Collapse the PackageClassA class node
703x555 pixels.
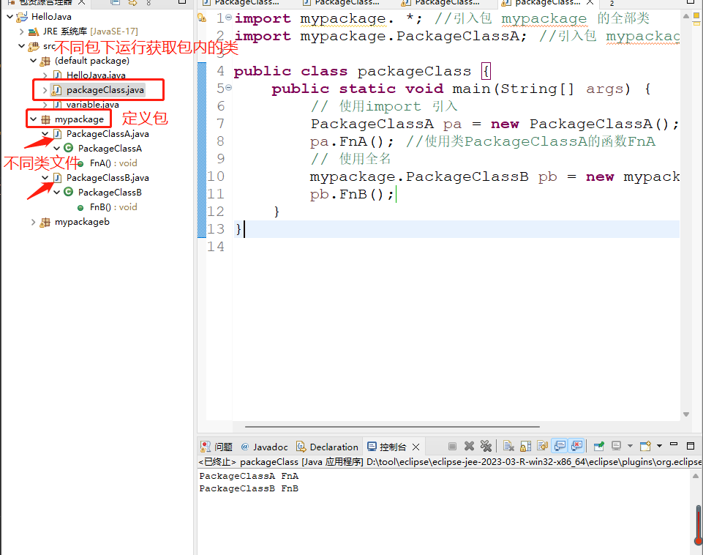click(56, 148)
